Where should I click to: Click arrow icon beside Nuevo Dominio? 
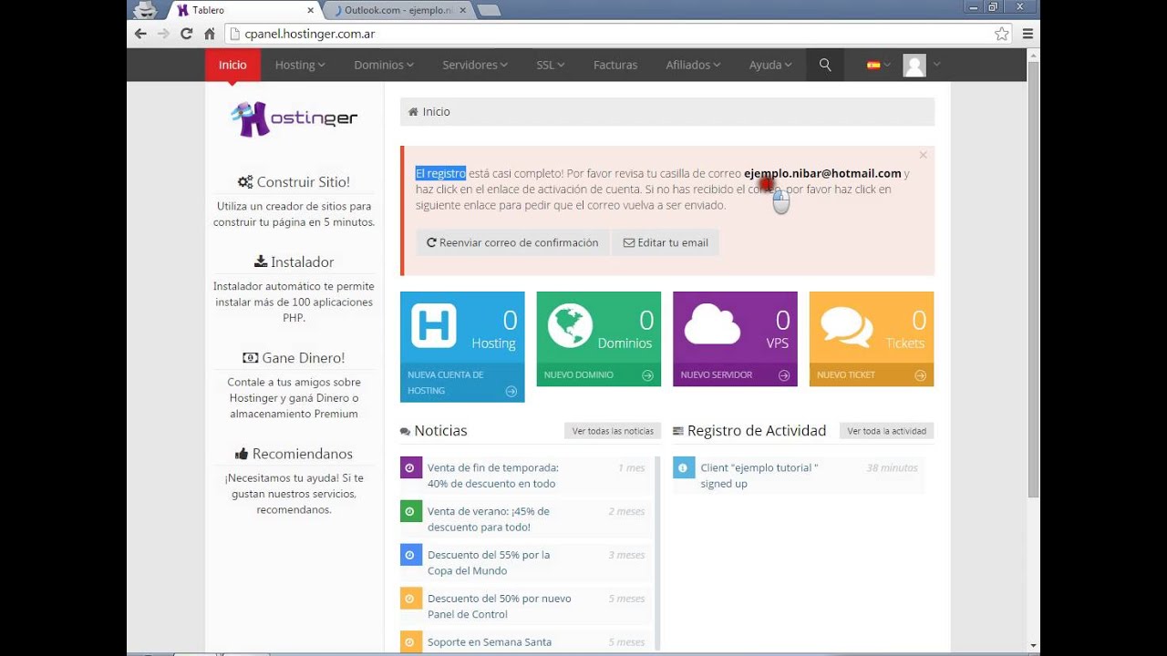(x=647, y=375)
